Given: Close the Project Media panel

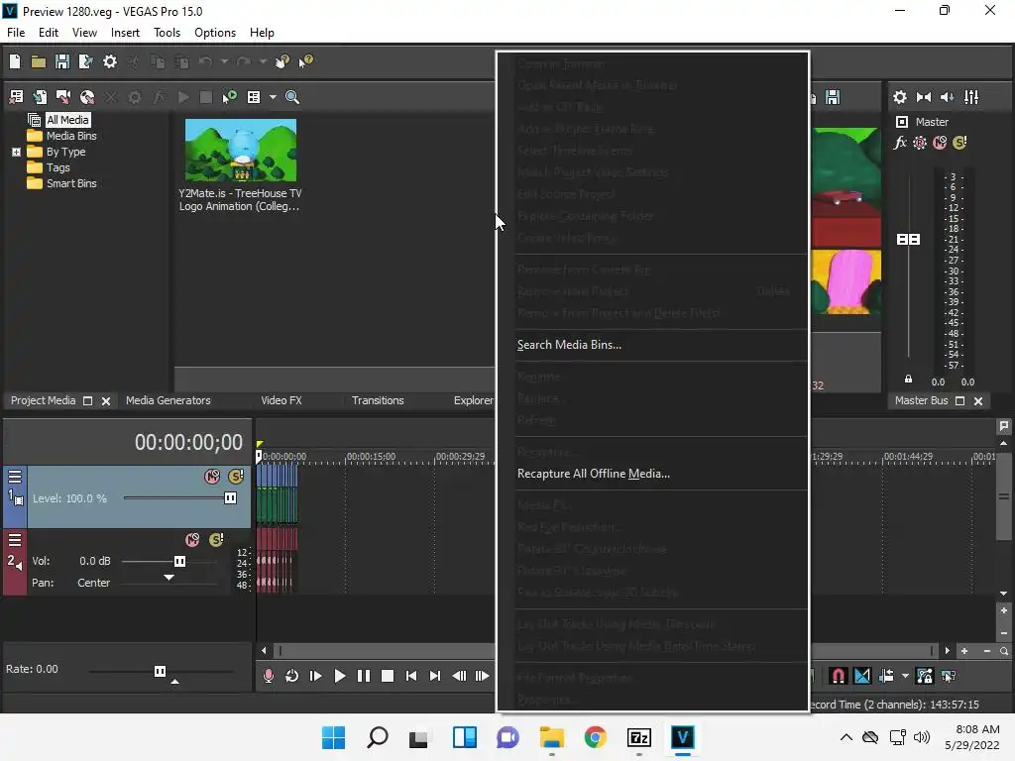Looking at the screenshot, I should coord(106,401).
